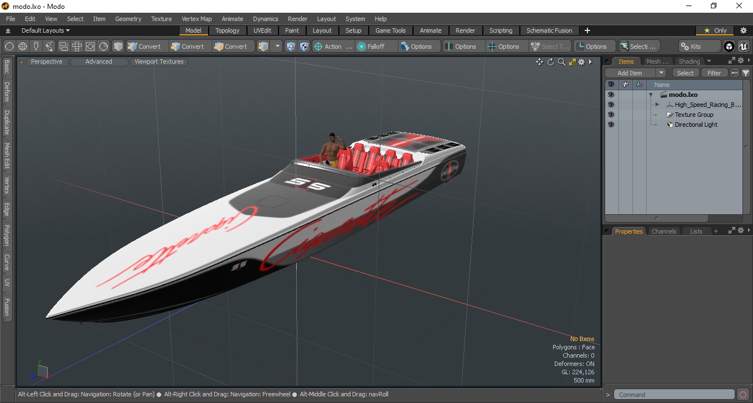The height and width of the screenshot is (403, 753).
Task: Open the layout settings gear beside Only
Action: pos(744,30)
